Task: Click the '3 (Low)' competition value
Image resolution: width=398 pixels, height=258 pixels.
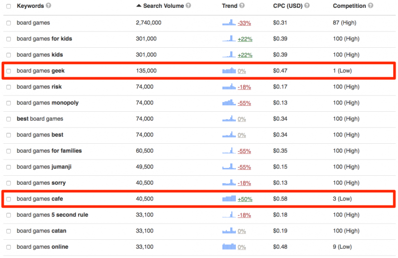Action: click(x=342, y=199)
